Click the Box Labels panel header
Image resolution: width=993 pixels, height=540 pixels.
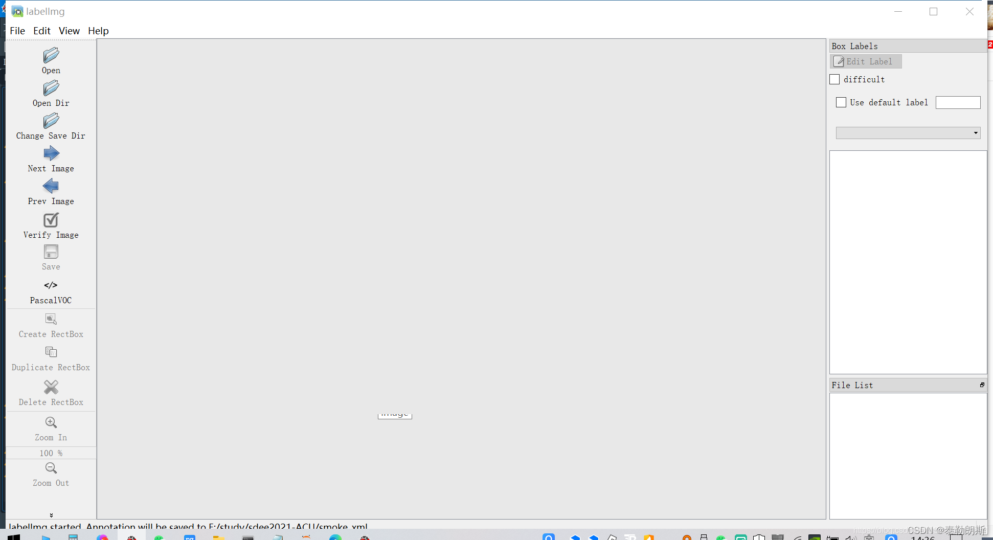click(x=908, y=46)
